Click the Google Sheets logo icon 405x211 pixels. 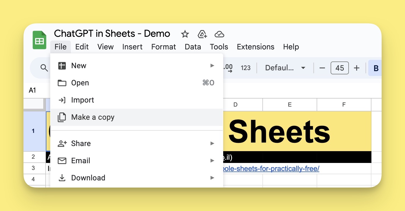(x=39, y=40)
